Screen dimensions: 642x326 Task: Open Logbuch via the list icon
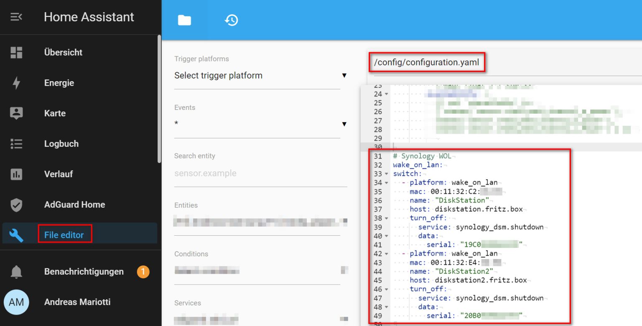coord(17,143)
